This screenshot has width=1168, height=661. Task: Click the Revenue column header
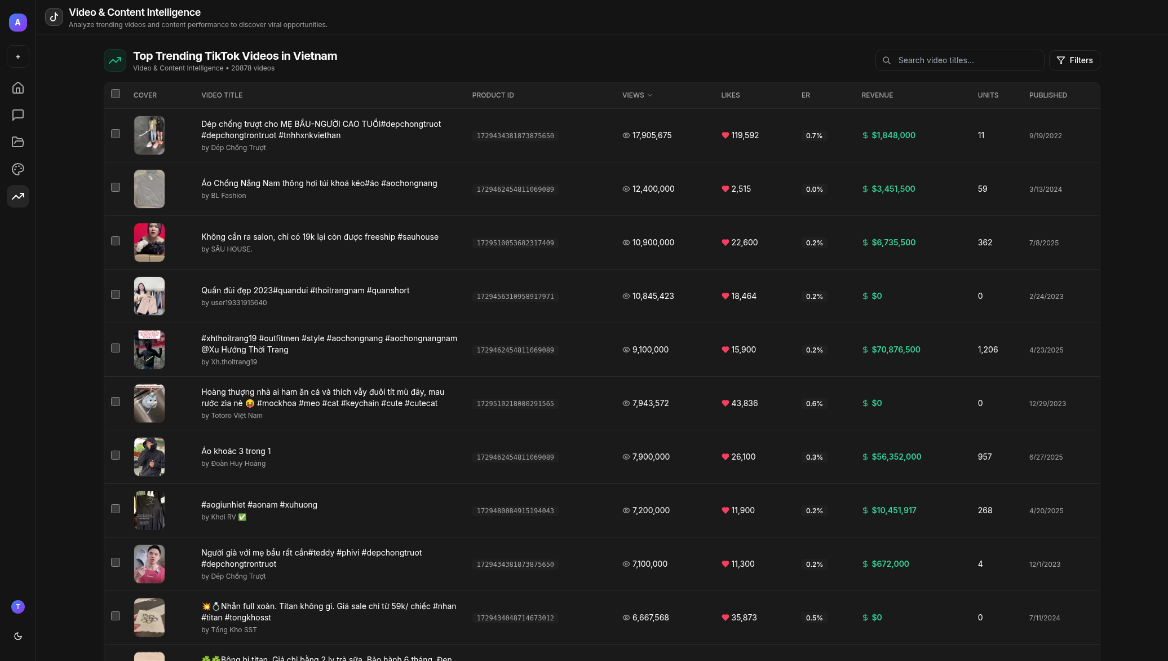[877, 95]
